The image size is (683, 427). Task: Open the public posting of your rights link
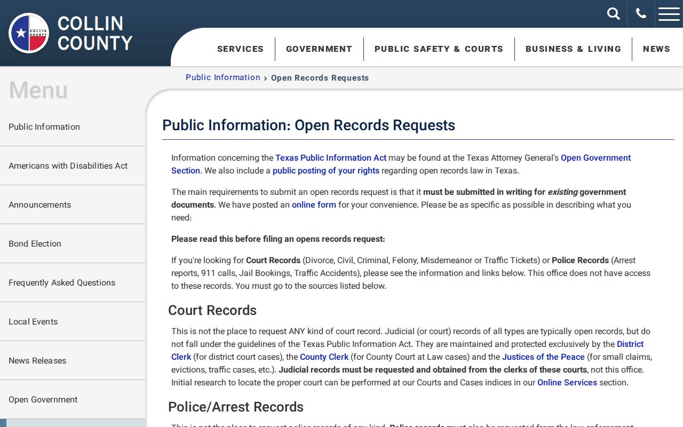[326, 171]
